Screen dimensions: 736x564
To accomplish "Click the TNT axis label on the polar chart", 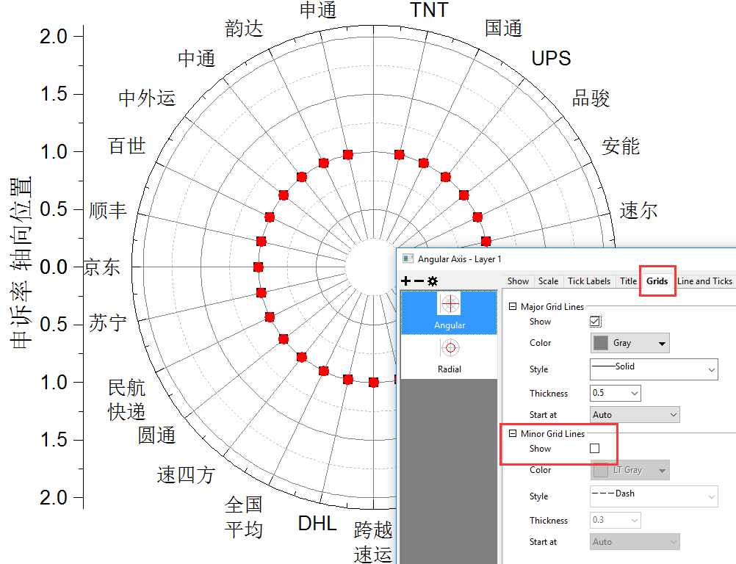I will 430,10.
